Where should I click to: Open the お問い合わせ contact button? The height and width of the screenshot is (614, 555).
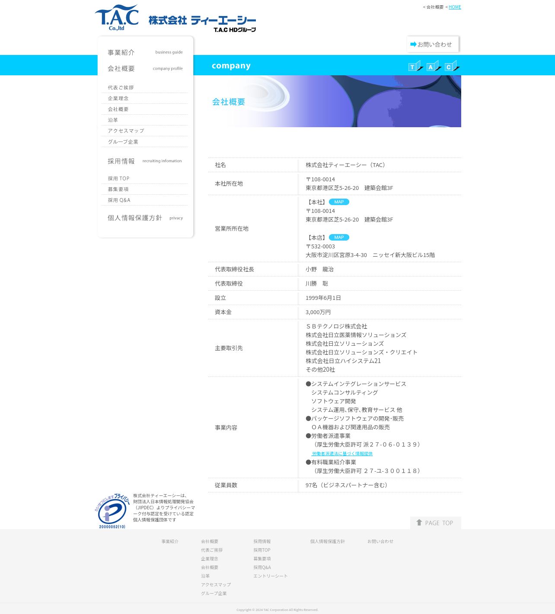click(x=433, y=44)
